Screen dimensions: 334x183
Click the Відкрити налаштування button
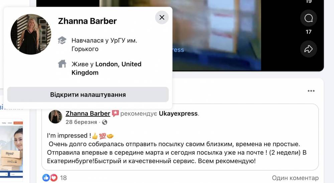88,94
